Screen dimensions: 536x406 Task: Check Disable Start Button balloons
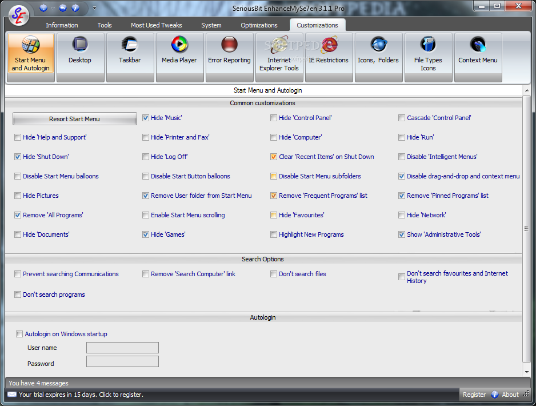click(x=146, y=177)
